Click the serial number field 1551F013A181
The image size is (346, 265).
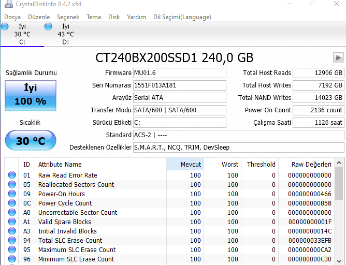click(x=180, y=85)
